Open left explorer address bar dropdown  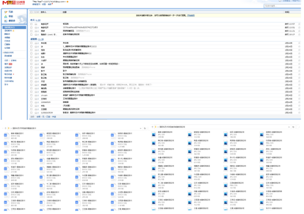(x=140, y=129)
